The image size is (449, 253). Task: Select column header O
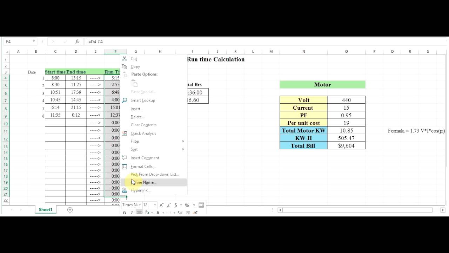[x=346, y=52]
